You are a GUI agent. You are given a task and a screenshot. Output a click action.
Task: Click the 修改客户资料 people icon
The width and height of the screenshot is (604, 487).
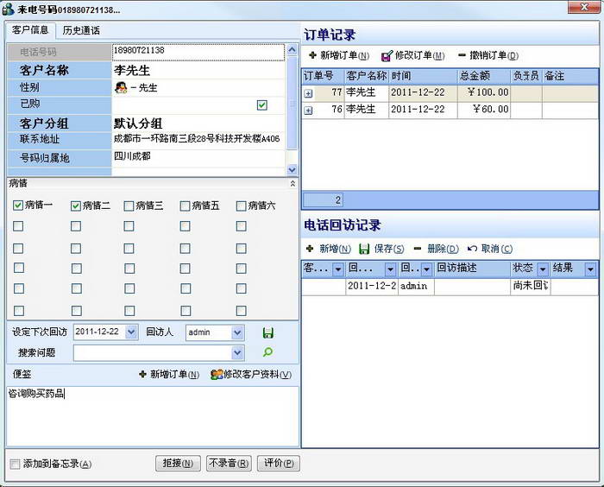[217, 374]
